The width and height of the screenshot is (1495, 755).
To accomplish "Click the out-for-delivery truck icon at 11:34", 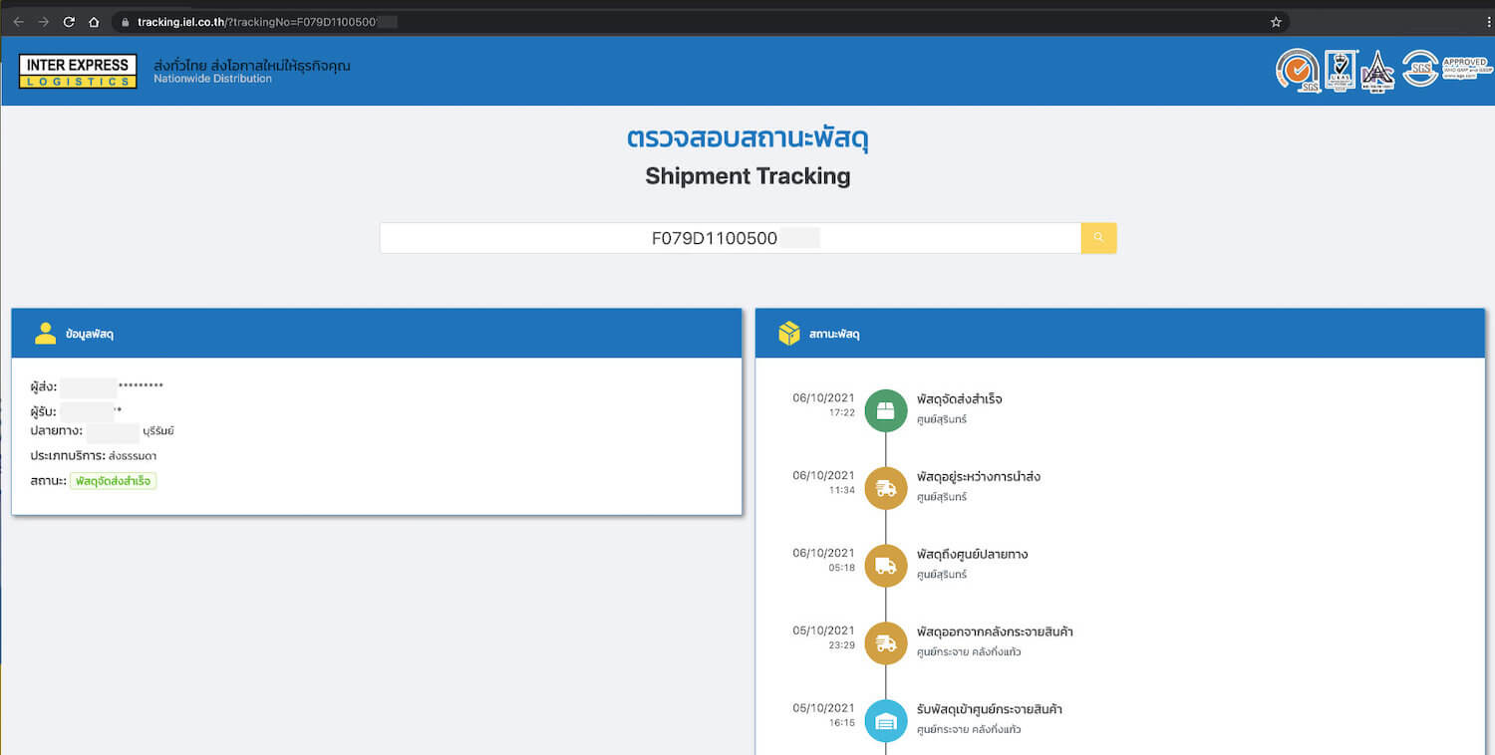I will pyautogui.click(x=885, y=488).
